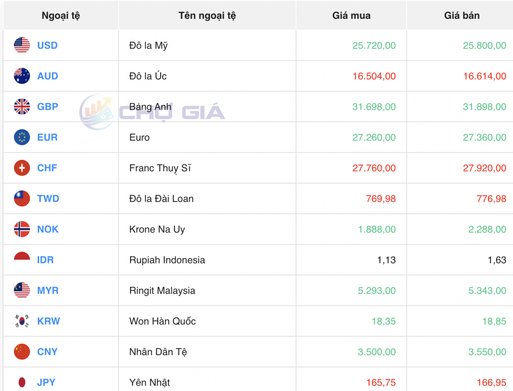Open the KRW currency link

pyautogui.click(x=47, y=321)
